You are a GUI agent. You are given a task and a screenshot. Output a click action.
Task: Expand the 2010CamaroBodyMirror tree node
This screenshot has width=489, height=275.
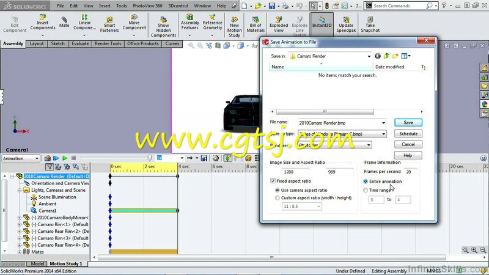pos(20,218)
